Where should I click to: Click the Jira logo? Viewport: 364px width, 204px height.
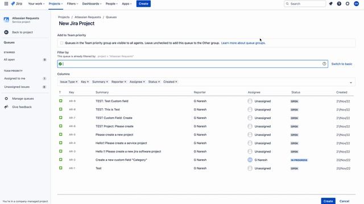point(16,4)
